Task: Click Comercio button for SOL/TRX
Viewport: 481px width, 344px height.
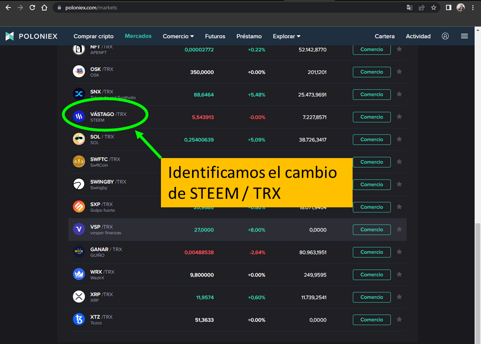Action: click(x=372, y=139)
